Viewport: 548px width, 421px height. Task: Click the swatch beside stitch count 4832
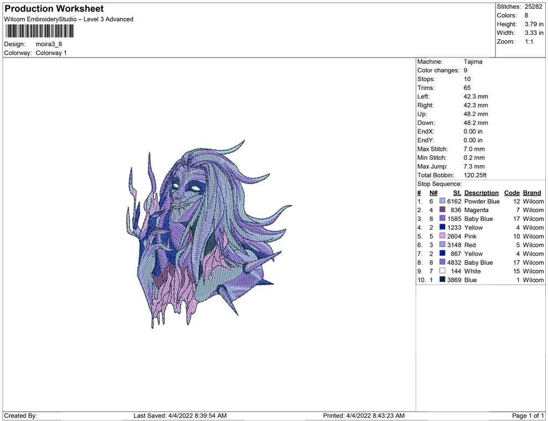(x=442, y=262)
